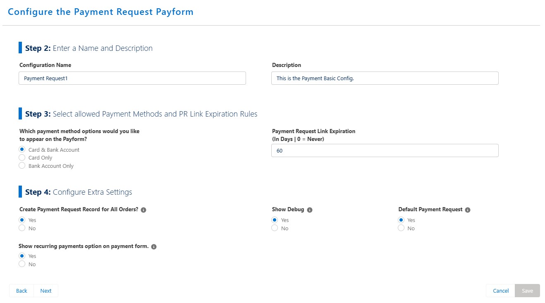Screen dimensions: 545x303
Task: Enable Show Debug by selecting Yes
Action: [x=275, y=220]
